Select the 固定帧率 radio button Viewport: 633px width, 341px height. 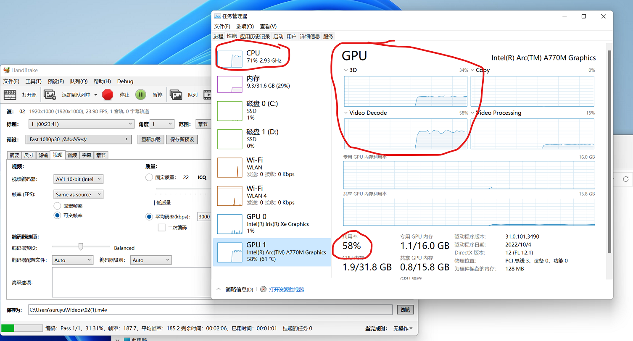[58, 206]
